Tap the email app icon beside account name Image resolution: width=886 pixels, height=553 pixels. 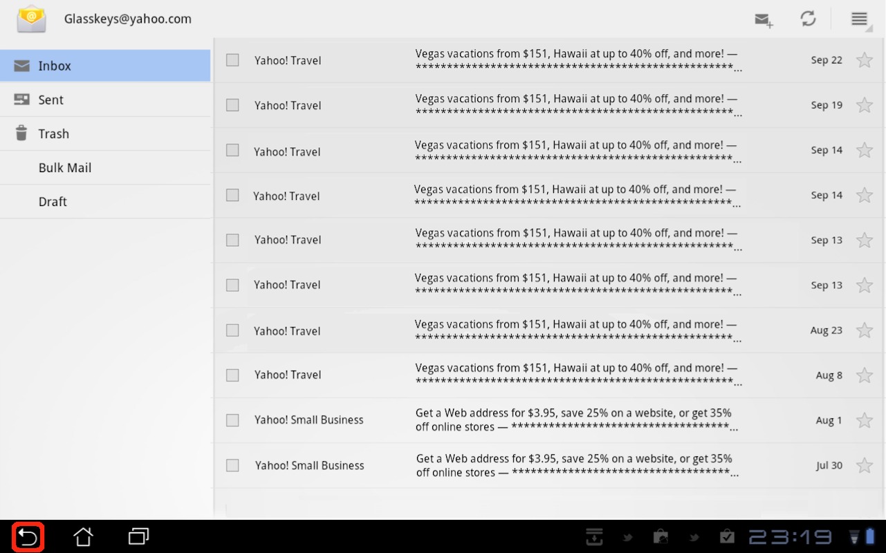[32, 19]
